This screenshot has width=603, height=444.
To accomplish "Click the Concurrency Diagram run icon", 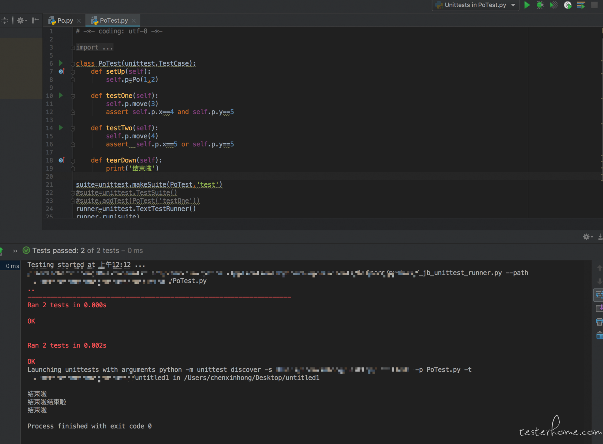I will [581, 5].
